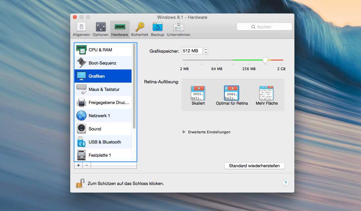Click the CPU & RAM chip icon
The width and height of the screenshot is (361, 211).
tap(81, 50)
